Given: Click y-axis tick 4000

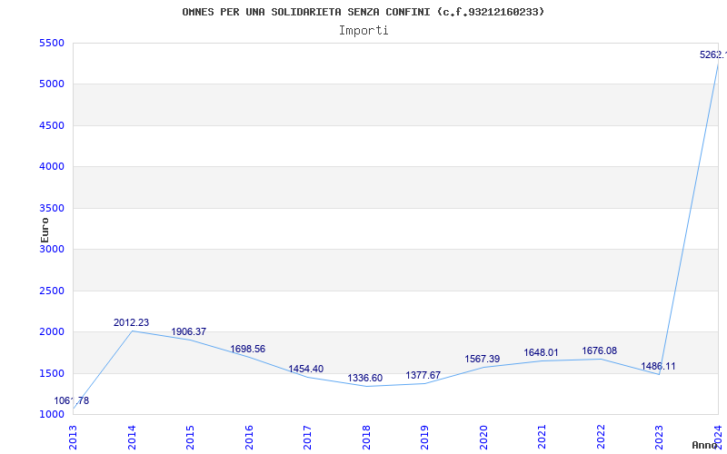Looking at the screenshot, I should click(x=52, y=167).
